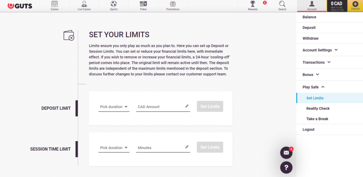Screen dimensions: 363x177
Task: Open Session Time Limit duration dropdown
Action: click(114, 148)
